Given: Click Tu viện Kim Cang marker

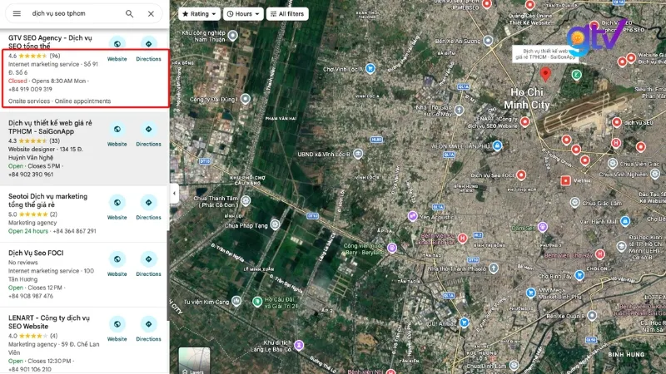Looking at the screenshot, I should click(x=236, y=301).
